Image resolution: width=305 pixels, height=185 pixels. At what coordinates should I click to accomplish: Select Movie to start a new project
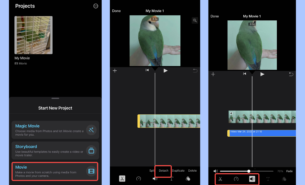tap(55, 171)
